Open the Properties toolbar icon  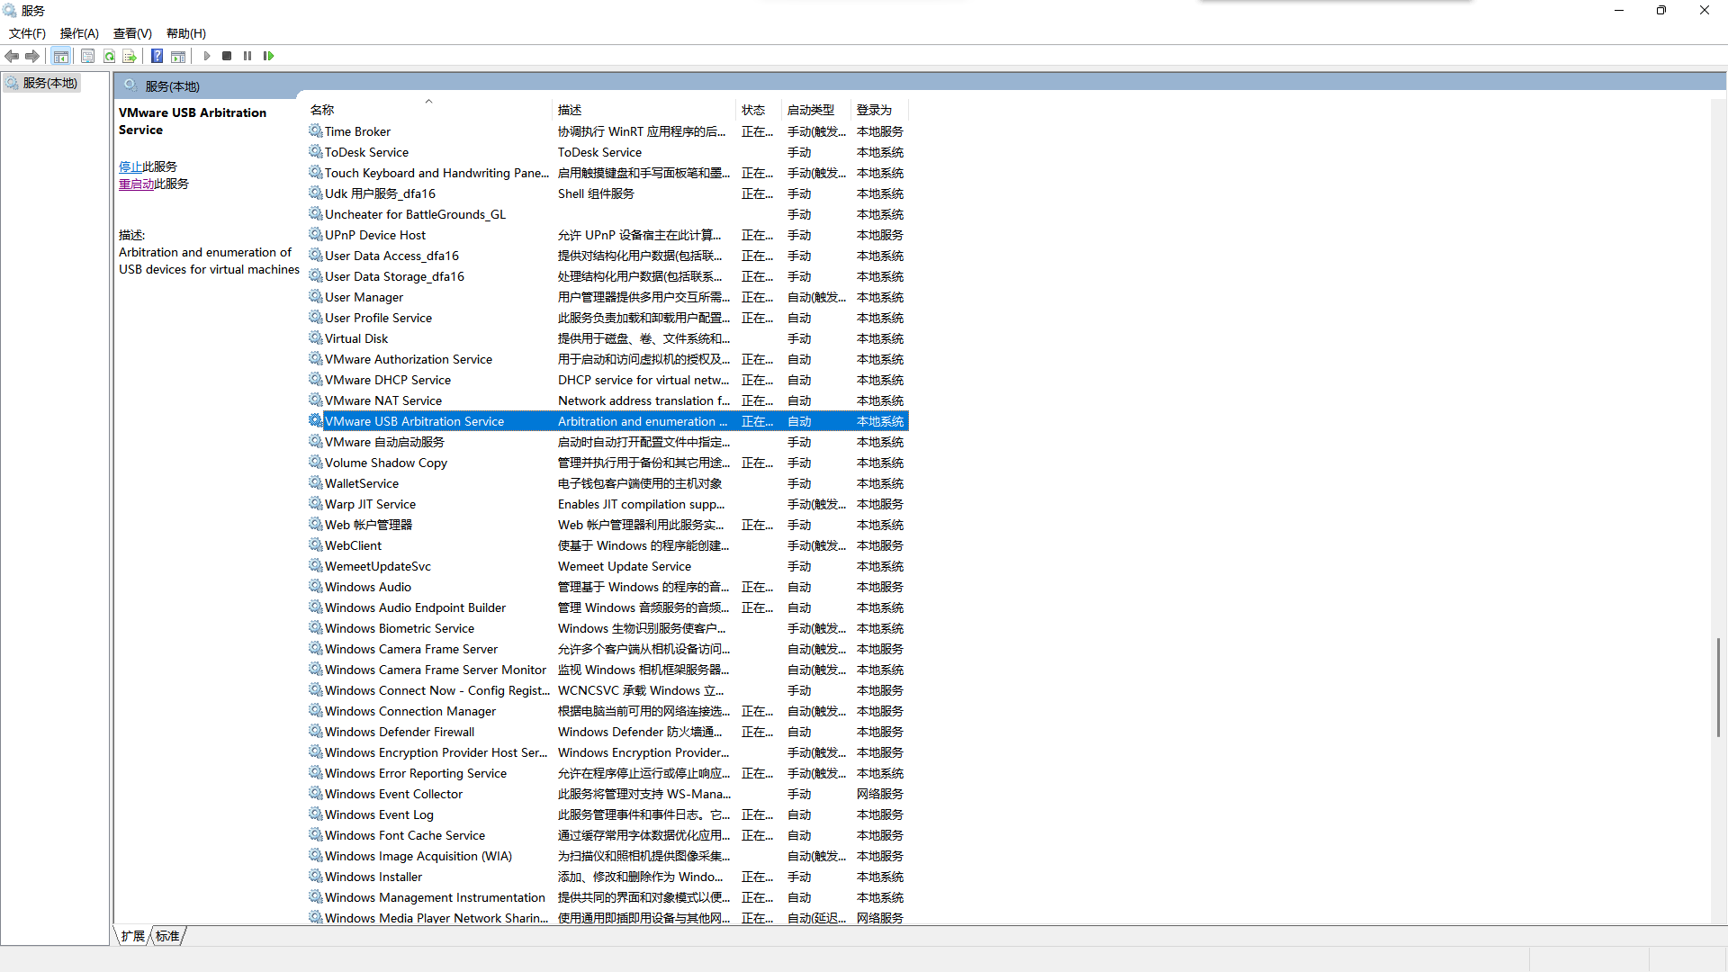click(x=87, y=56)
